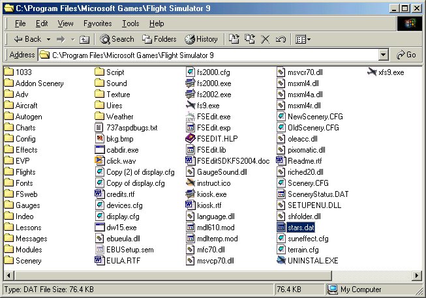
Task: Open the Tools menu
Action: 130,23
